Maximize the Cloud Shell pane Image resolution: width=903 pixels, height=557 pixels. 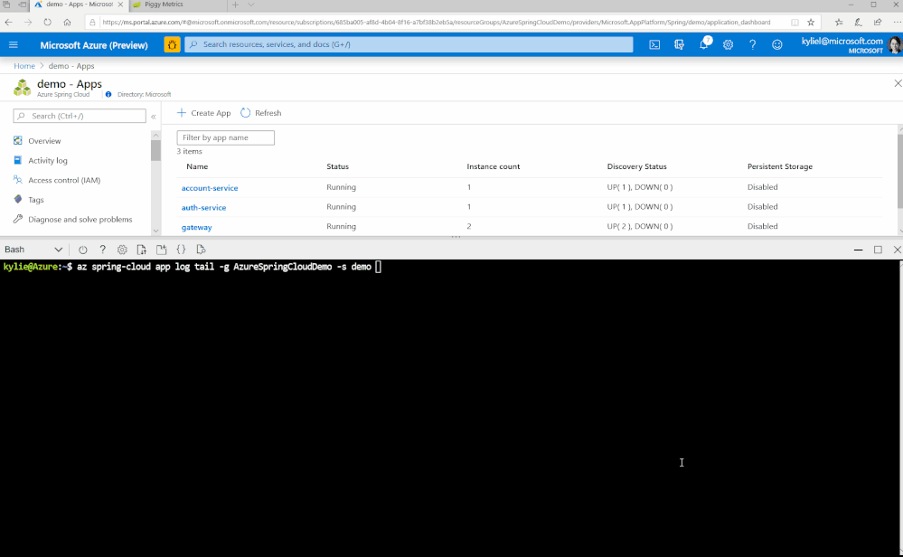click(x=878, y=250)
